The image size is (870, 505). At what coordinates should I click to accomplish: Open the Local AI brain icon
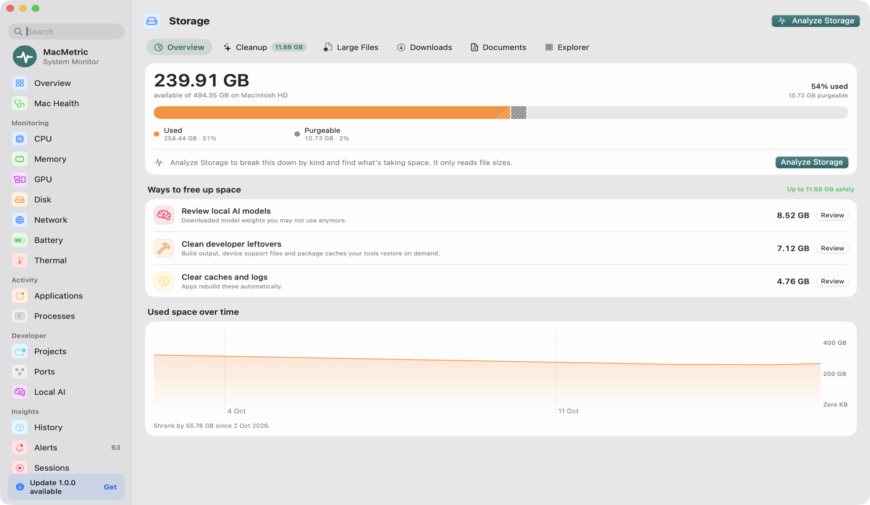click(20, 393)
